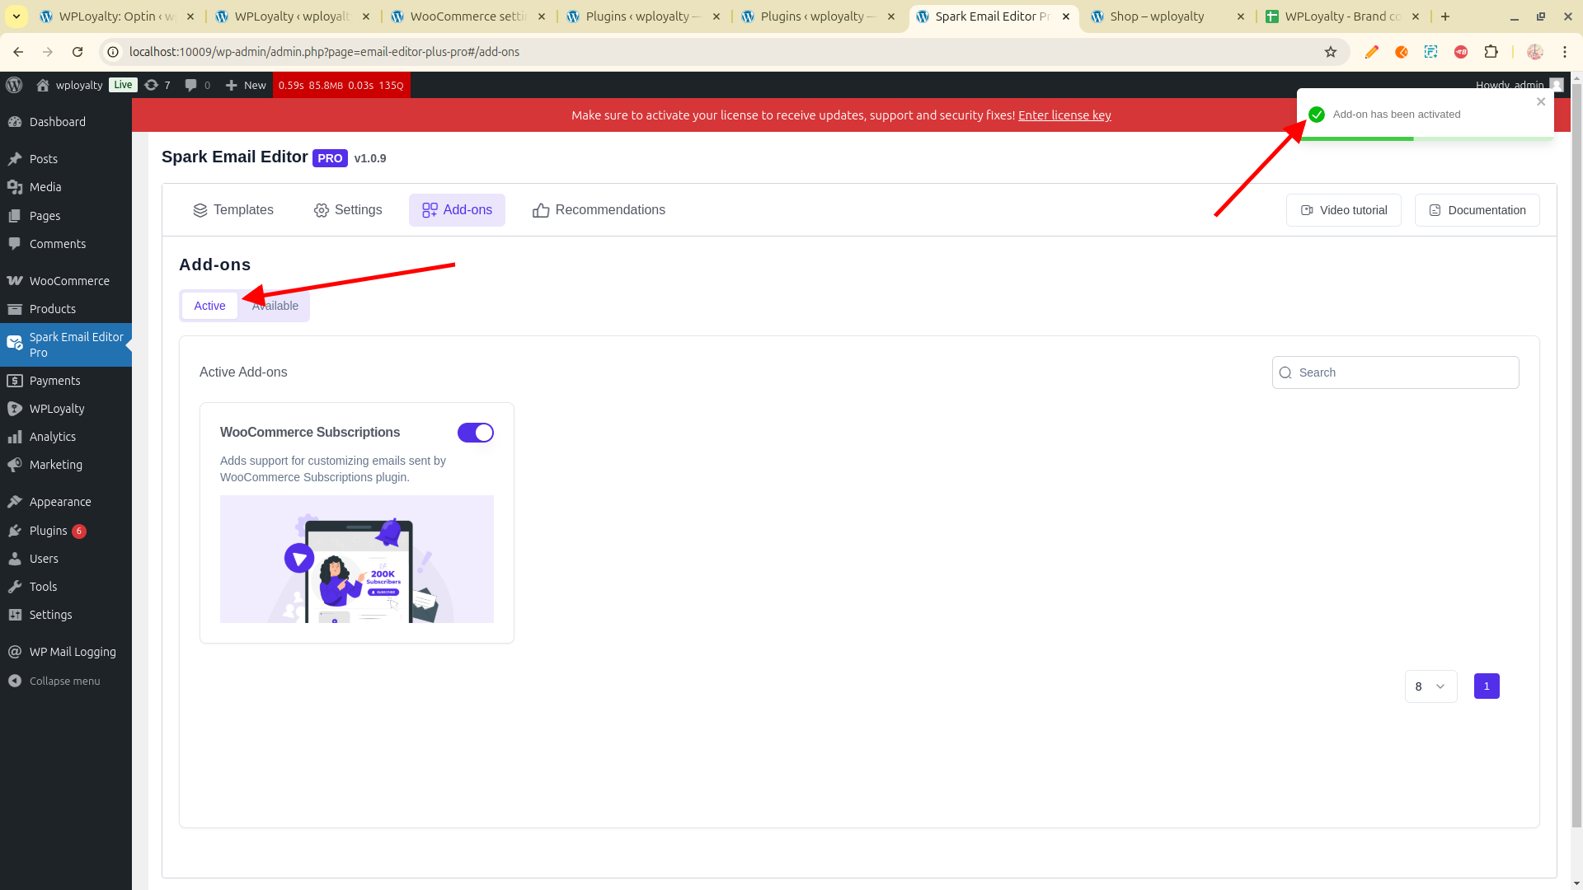Open WP Mail Logging menu
Viewport: 1583px width, 890px height.
(72, 652)
